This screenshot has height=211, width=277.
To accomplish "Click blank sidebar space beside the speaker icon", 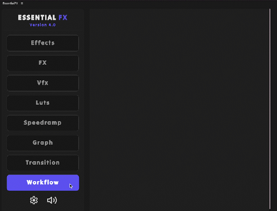I will click(71, 200).
